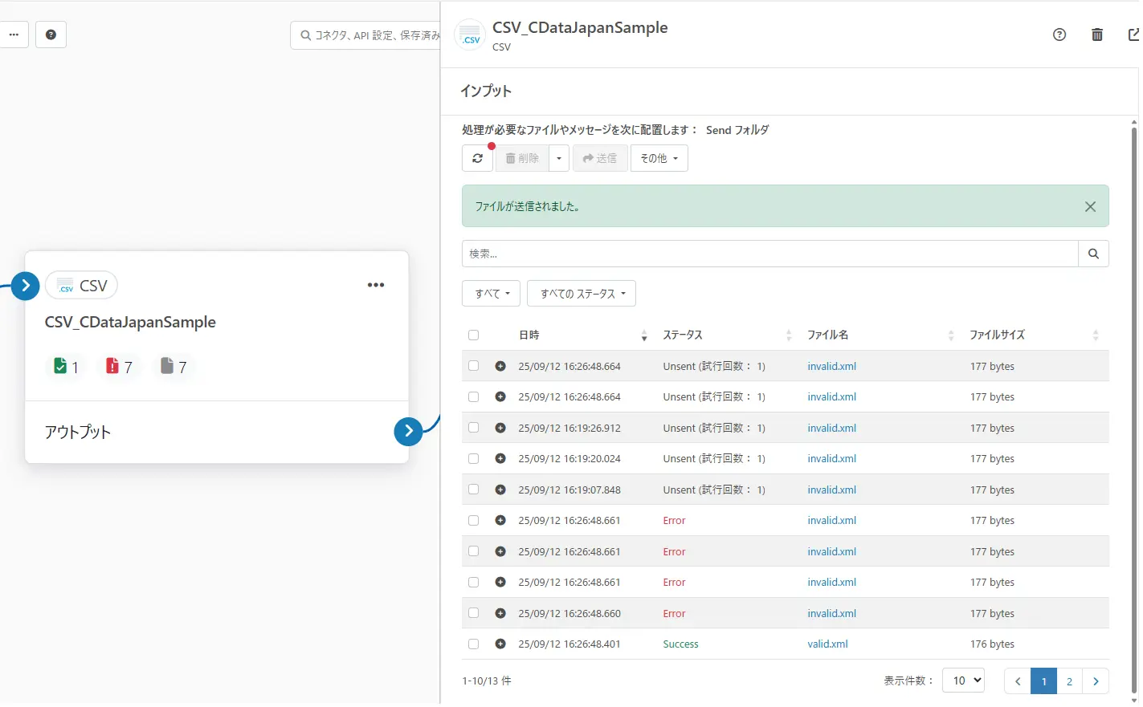Image resolution: width=1143 pixels, height=707 pixels.
Task: Click the CSV connector icon in the panel header
Action: [x=470, y=35]
